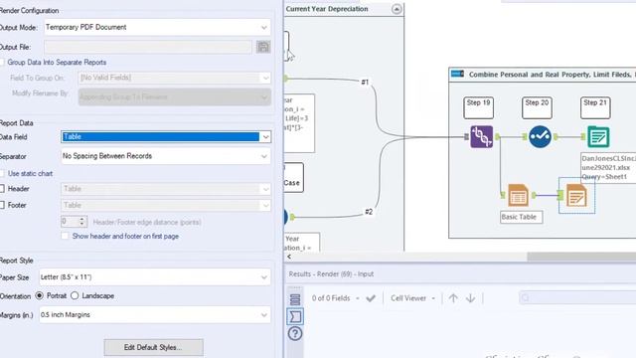Open the messages view icon in Results
This screenshot has height=358, width=636.
(x=295, y=316)
